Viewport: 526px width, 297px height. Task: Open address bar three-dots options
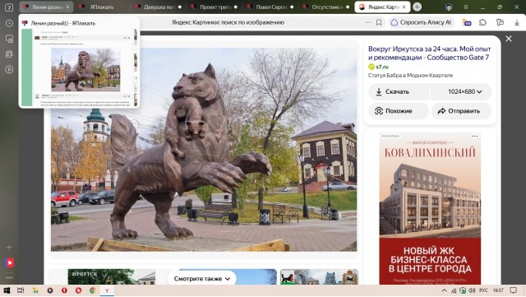pos(368,22)
